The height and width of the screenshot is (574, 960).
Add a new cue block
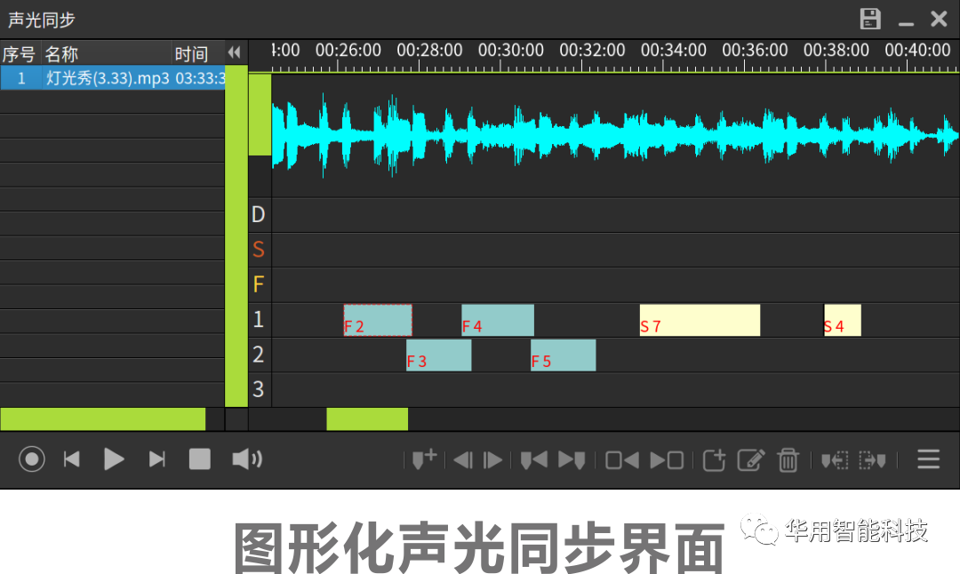click(x=714, y=459)
